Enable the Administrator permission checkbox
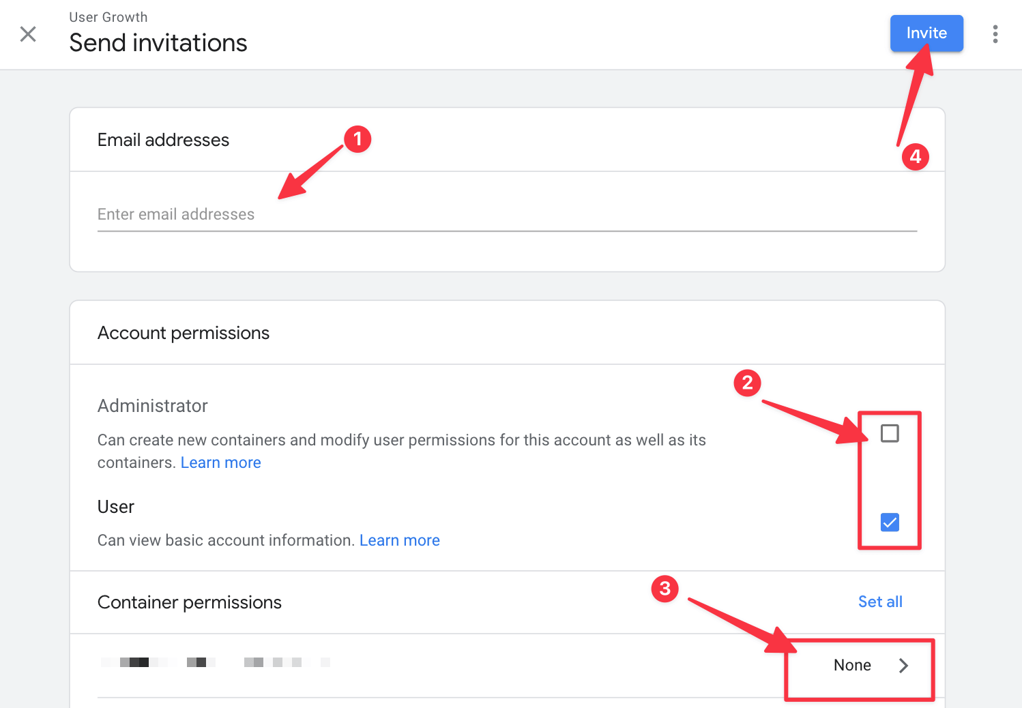This screenshot has width=1022, height=708. 889,432
